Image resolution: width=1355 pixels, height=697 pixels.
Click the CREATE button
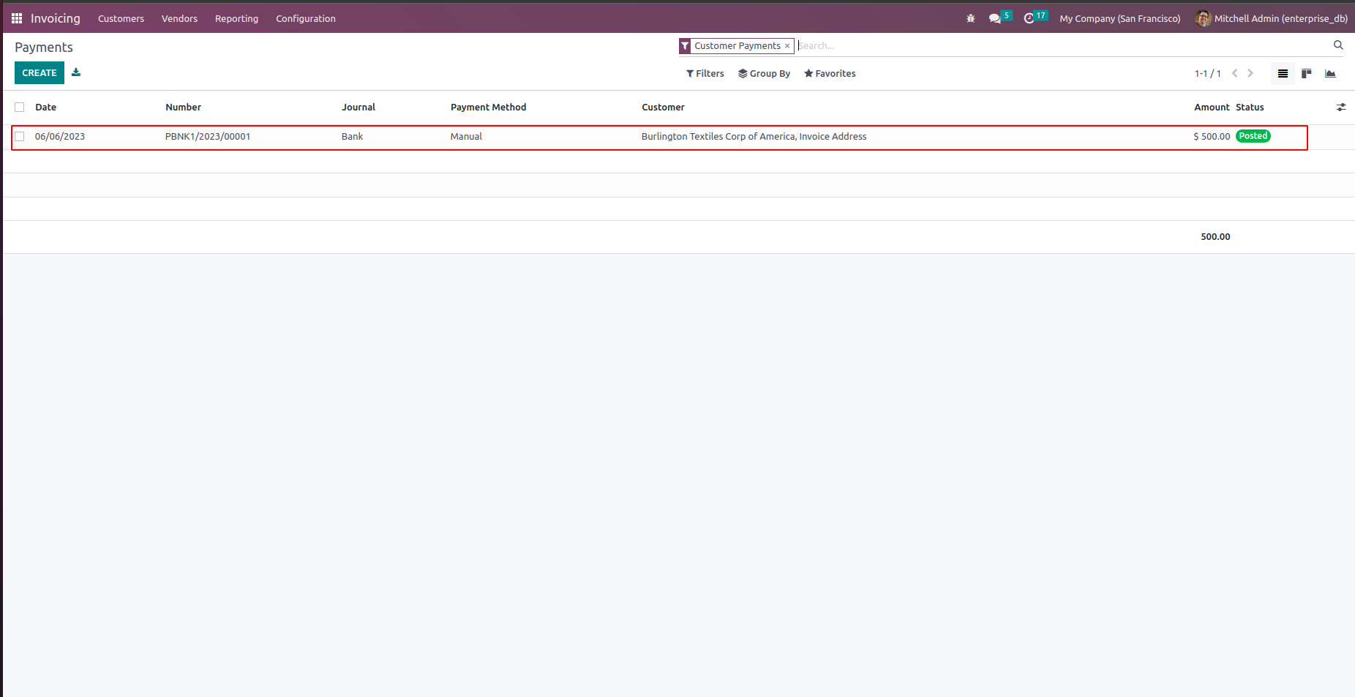[40, 72]
